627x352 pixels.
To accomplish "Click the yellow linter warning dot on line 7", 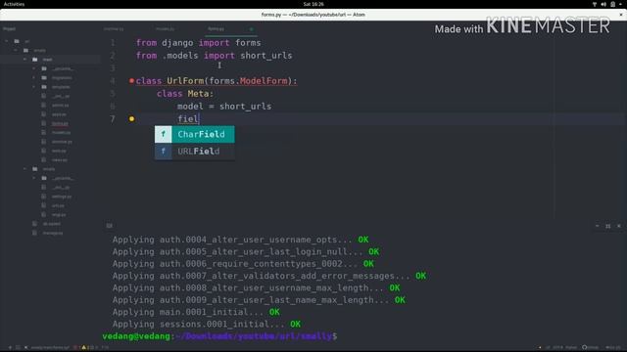I will [131, 118].
